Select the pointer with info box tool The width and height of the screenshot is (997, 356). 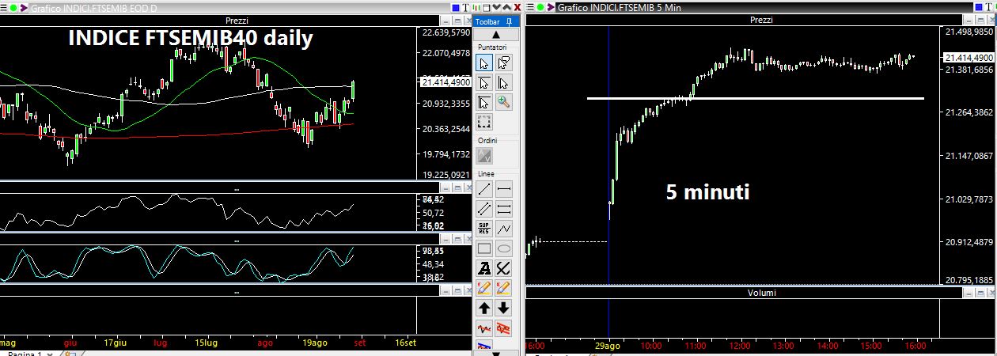(x=504, y=63)
